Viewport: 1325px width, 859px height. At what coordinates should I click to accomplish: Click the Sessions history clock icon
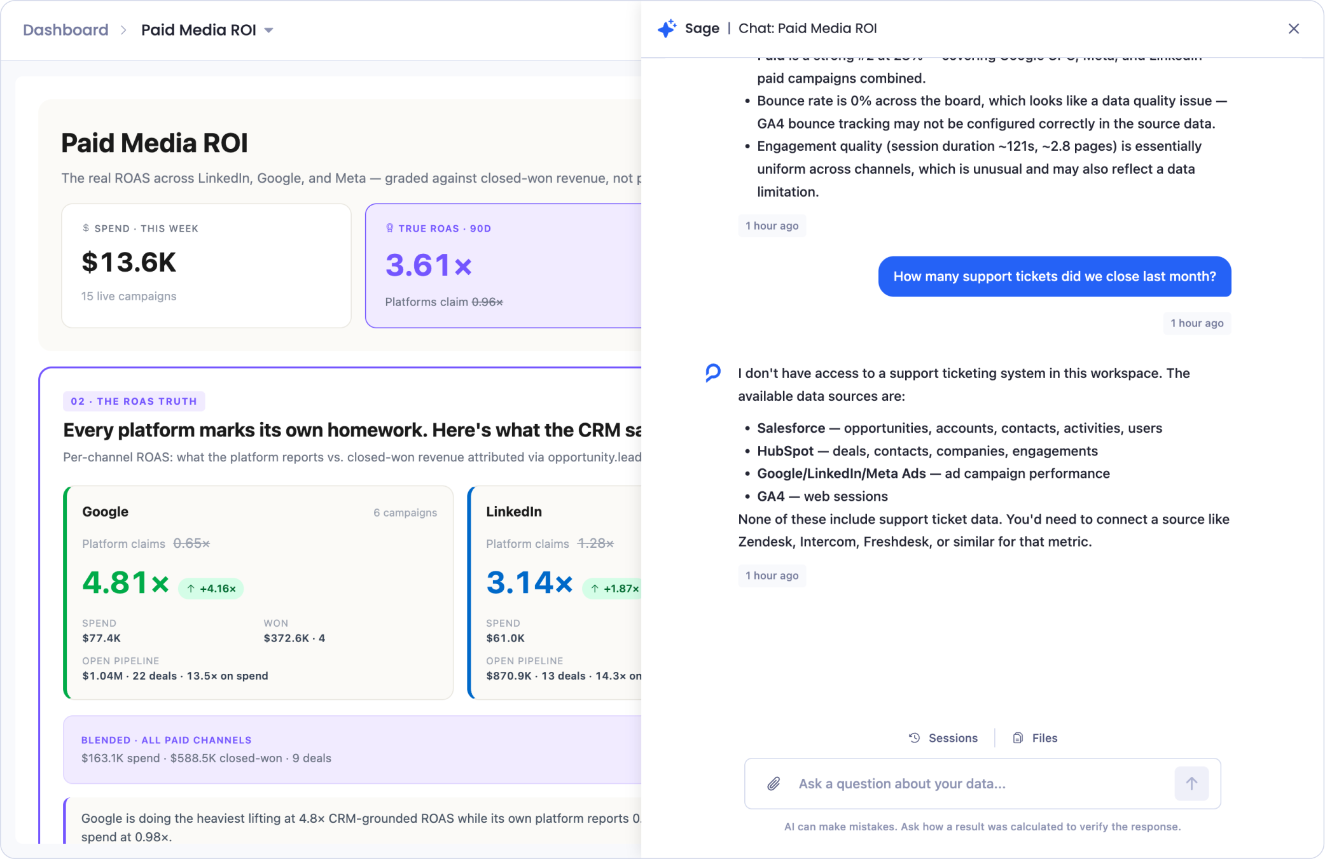pos(915,738)
